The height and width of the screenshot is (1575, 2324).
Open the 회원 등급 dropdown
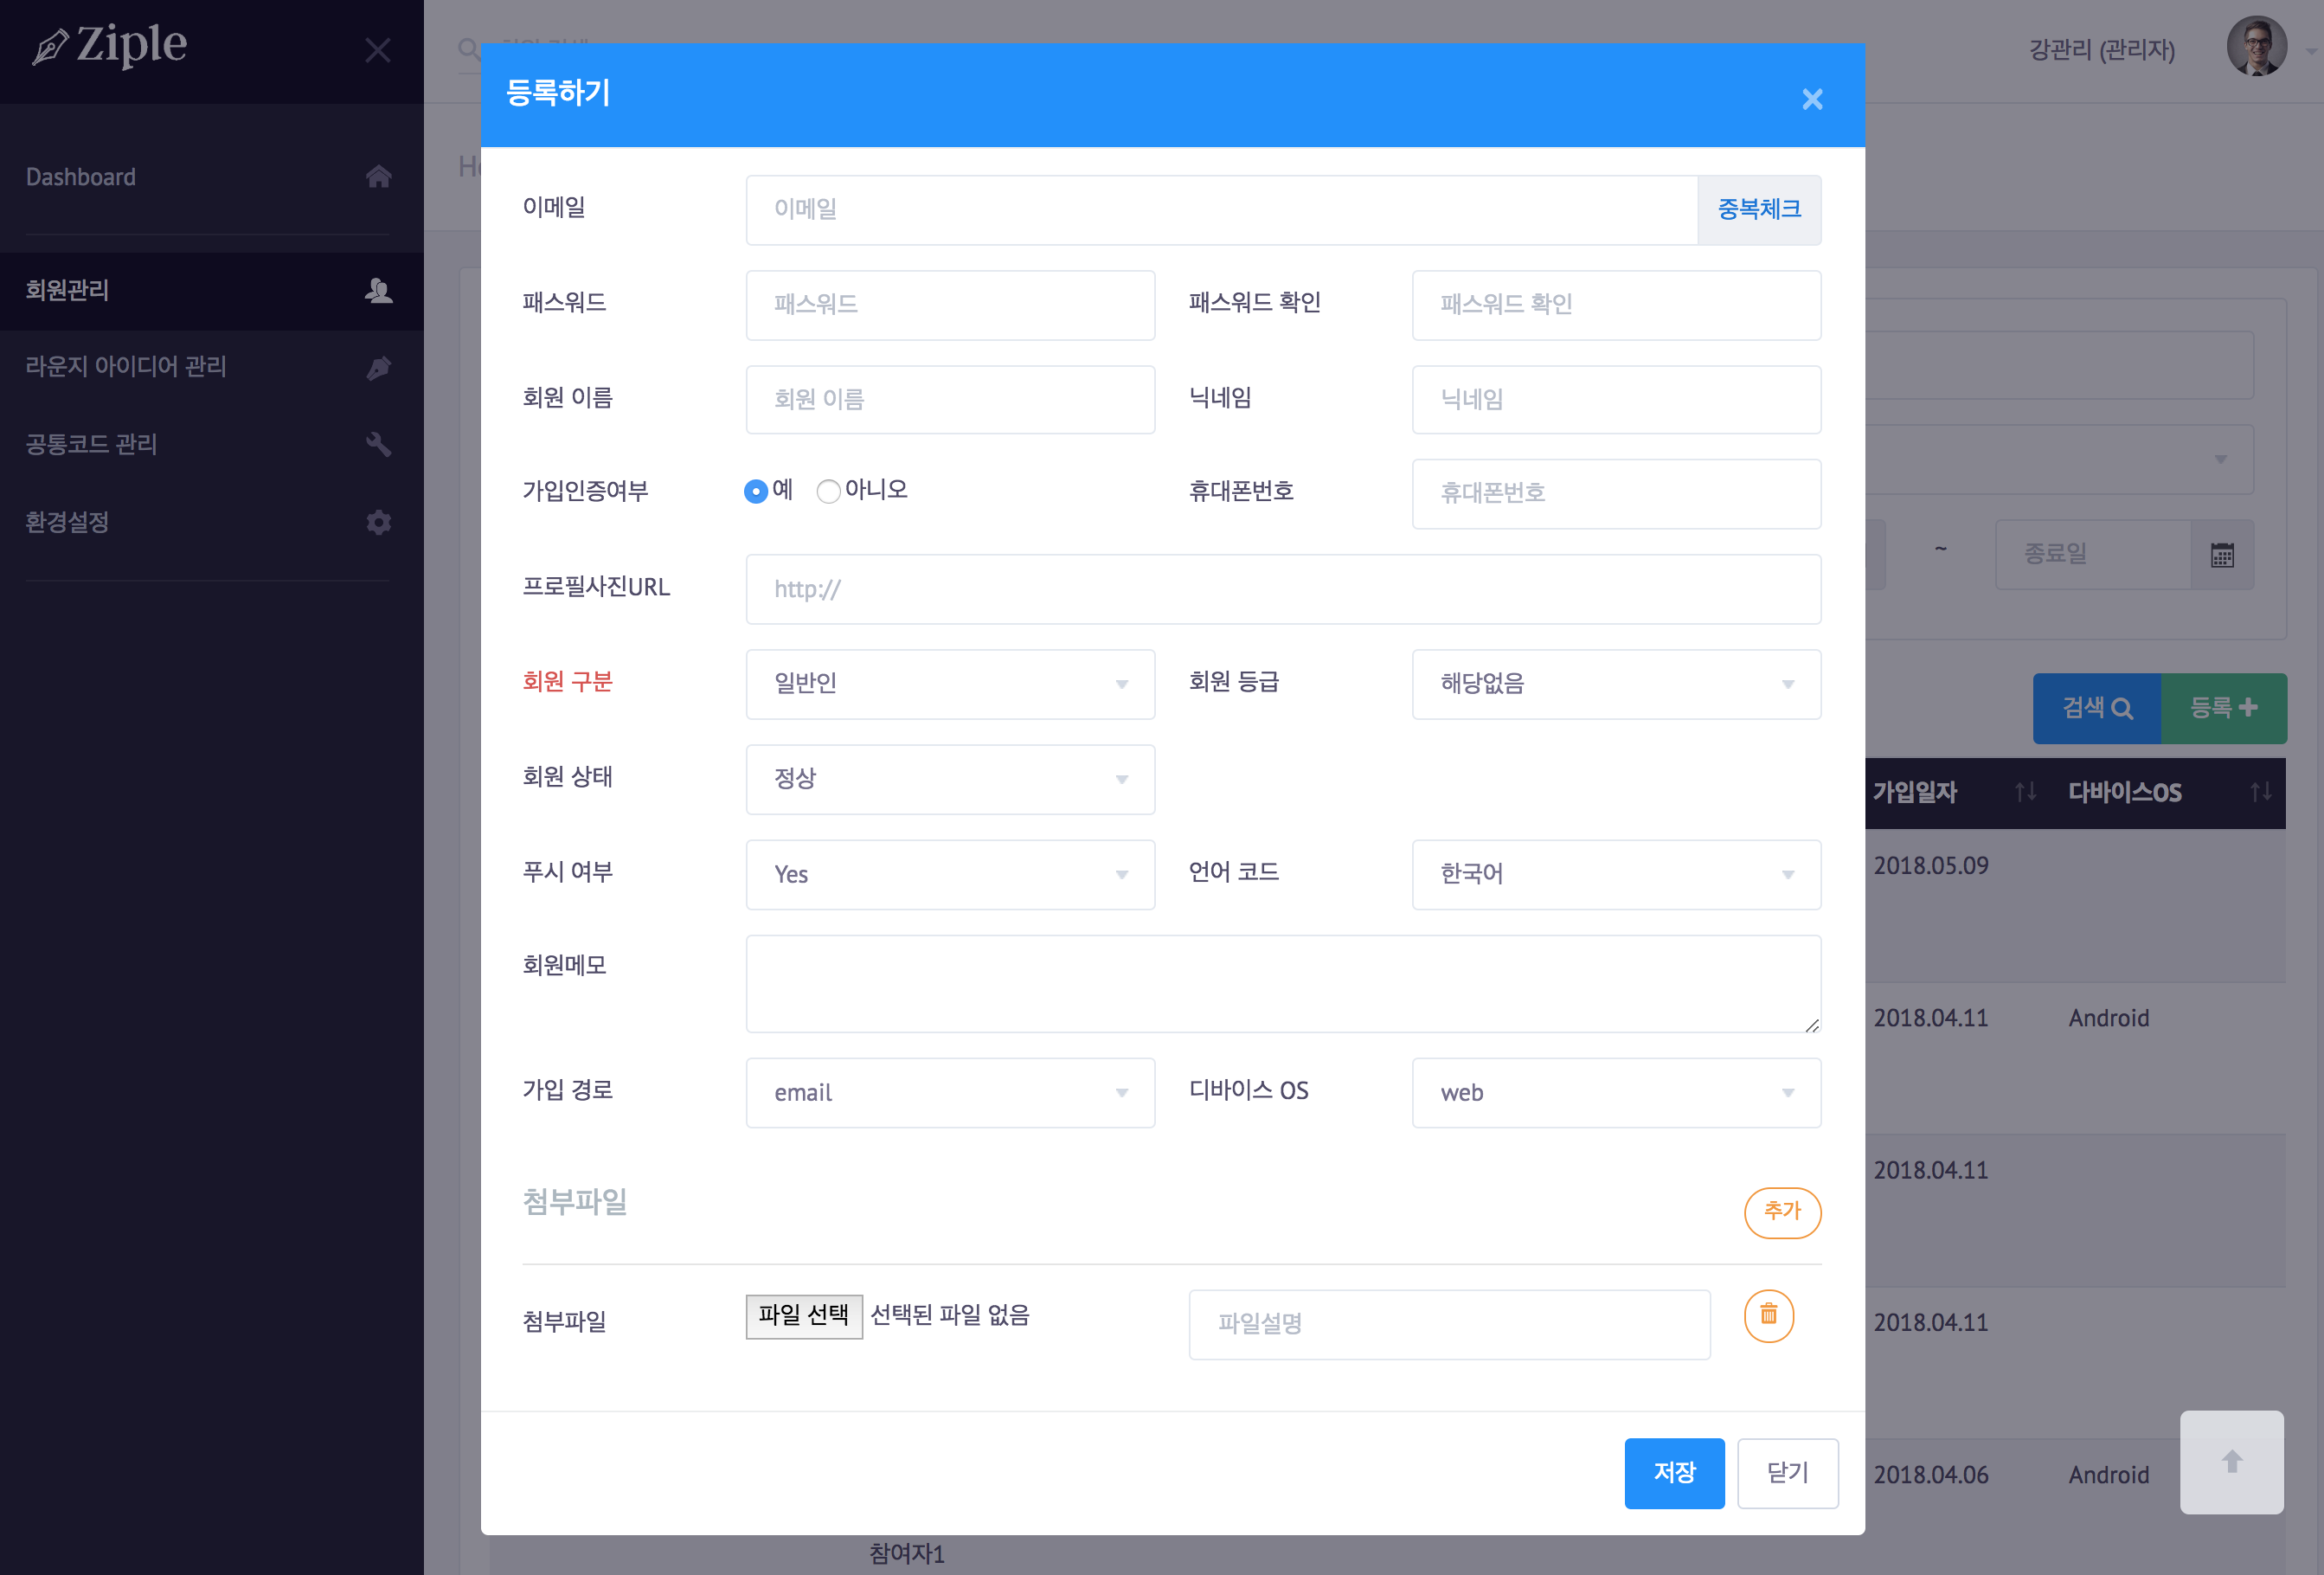pyautogui.click(x=1616, y=684)
